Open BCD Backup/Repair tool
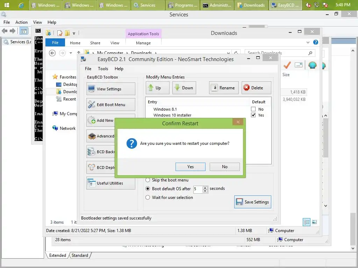Screen dimensions: 358x268 click(101, 152)
